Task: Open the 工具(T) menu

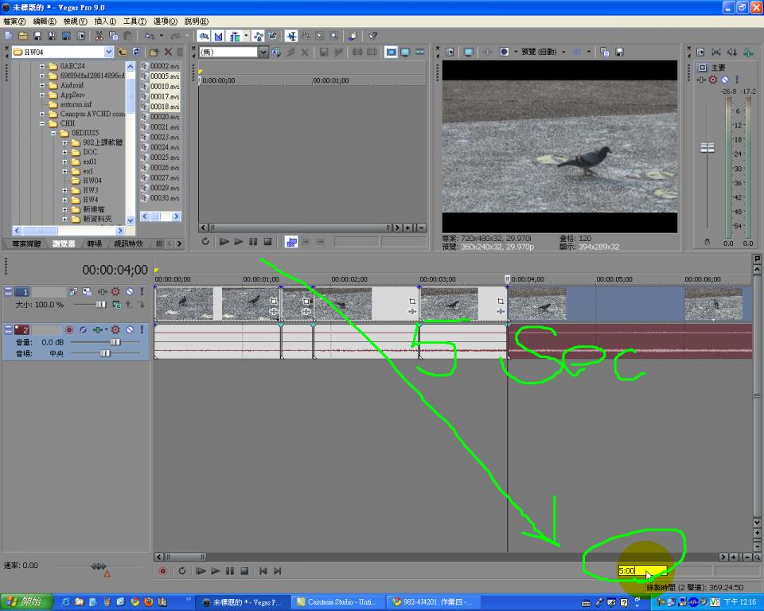Action: coord(134,21)
